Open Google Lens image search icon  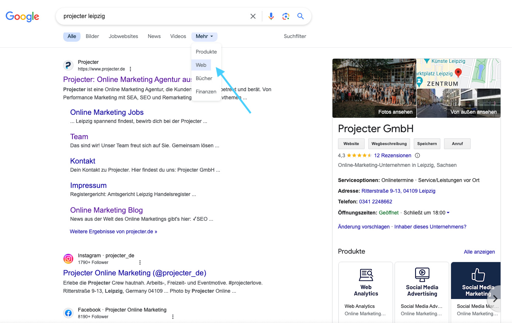(286, 16)
